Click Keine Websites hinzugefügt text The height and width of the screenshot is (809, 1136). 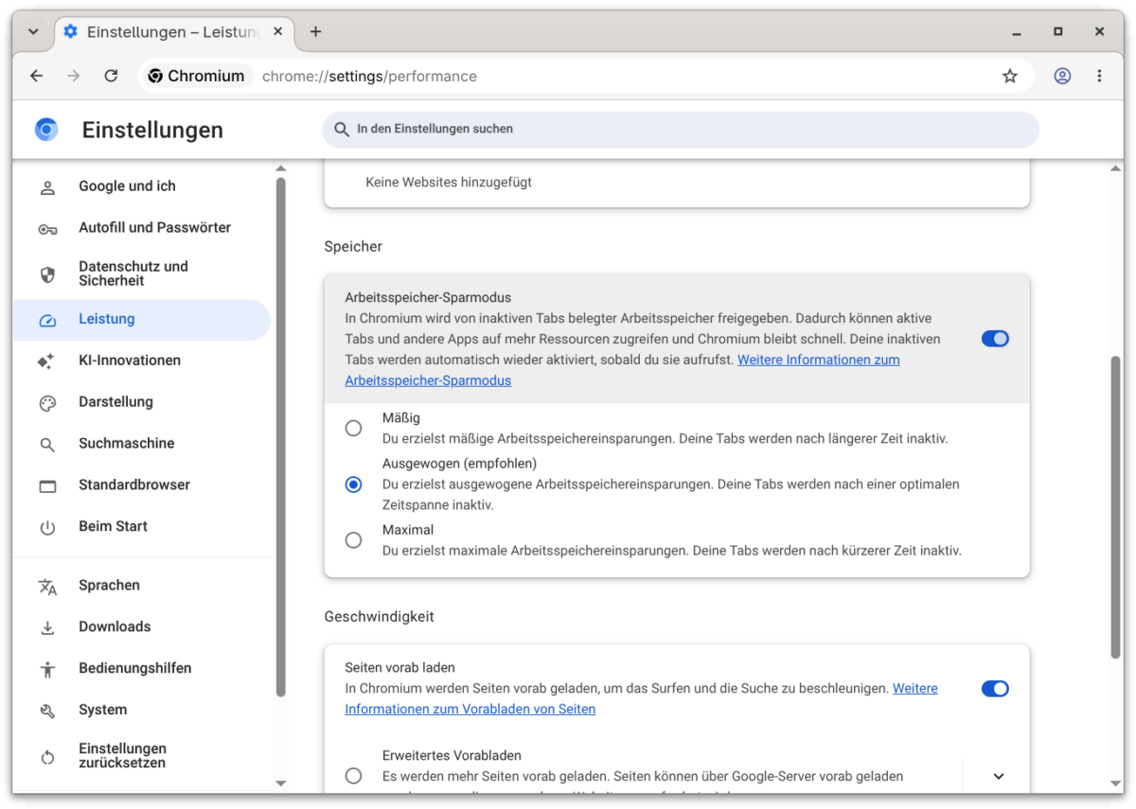tap(449, 182)
